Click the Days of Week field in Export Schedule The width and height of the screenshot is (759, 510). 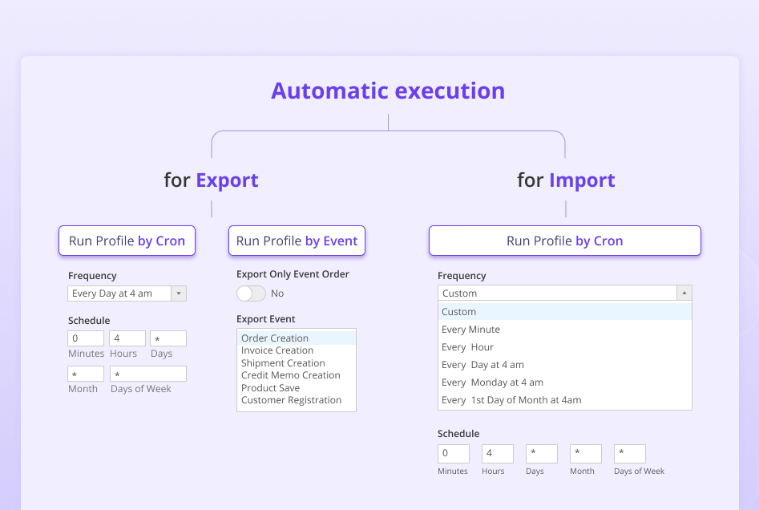tap(147, 373)
